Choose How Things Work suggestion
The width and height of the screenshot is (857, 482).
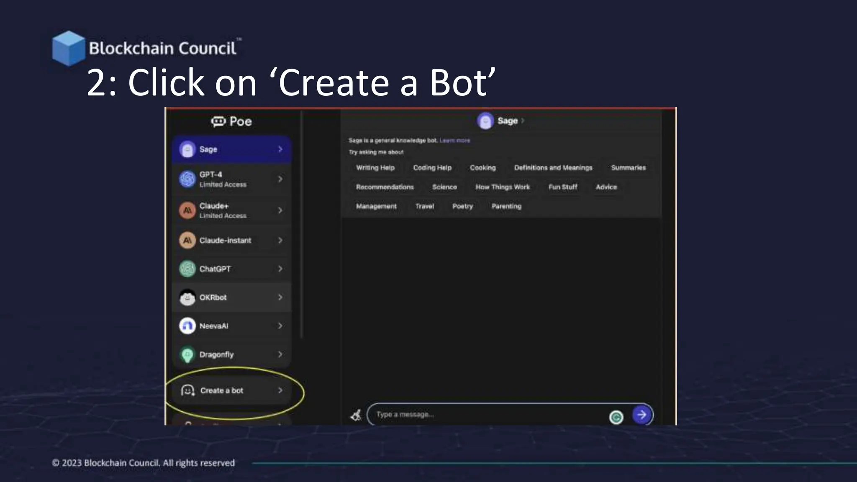click(503, 187)
